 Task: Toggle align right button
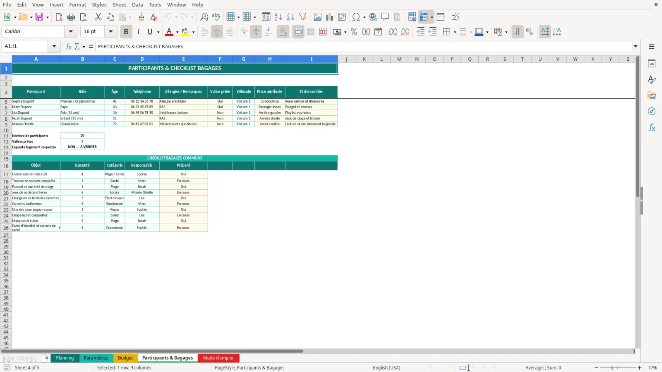tap(229, 32)
